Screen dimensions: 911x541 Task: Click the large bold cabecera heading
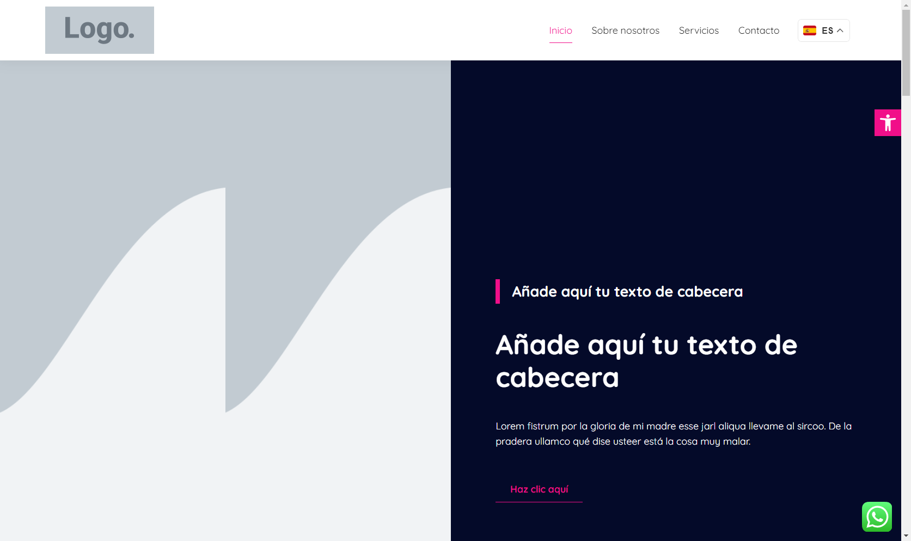coord(646,361)
